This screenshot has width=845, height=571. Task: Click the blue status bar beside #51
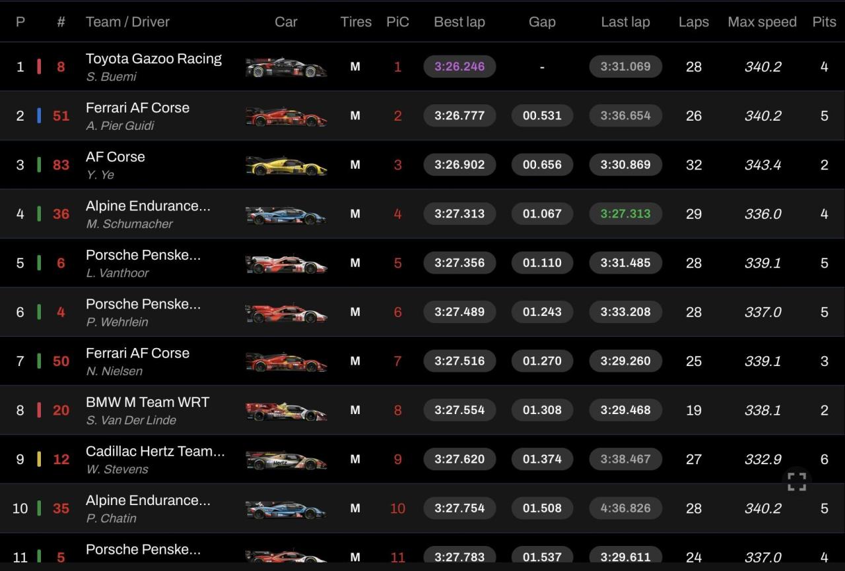click(x=39, y=115)
